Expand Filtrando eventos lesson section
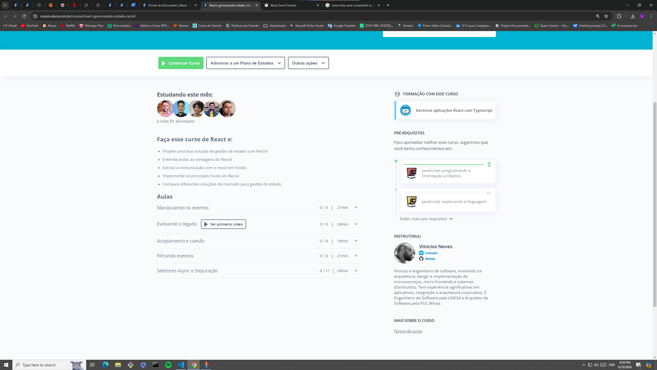The height and width of the screenshot is (370, 657). click(x=355, y=256)
